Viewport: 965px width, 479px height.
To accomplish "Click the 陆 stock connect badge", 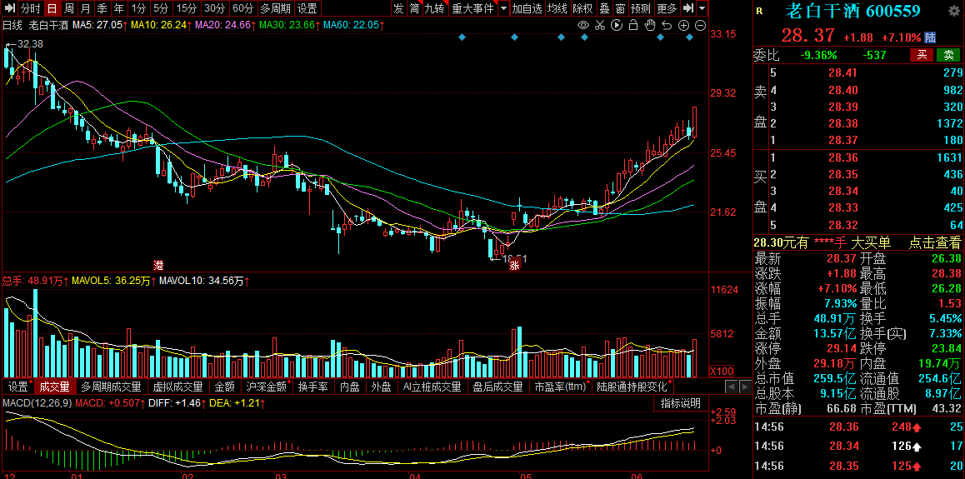I will 930,37.
